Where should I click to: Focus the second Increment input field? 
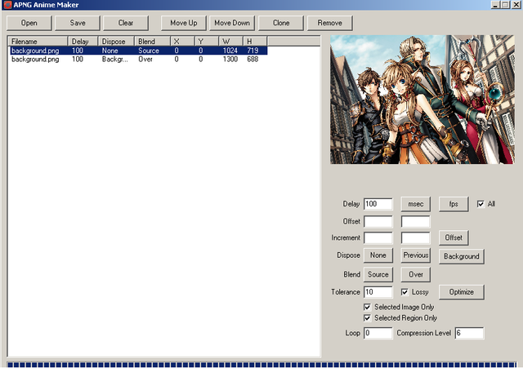click(416, 237)
